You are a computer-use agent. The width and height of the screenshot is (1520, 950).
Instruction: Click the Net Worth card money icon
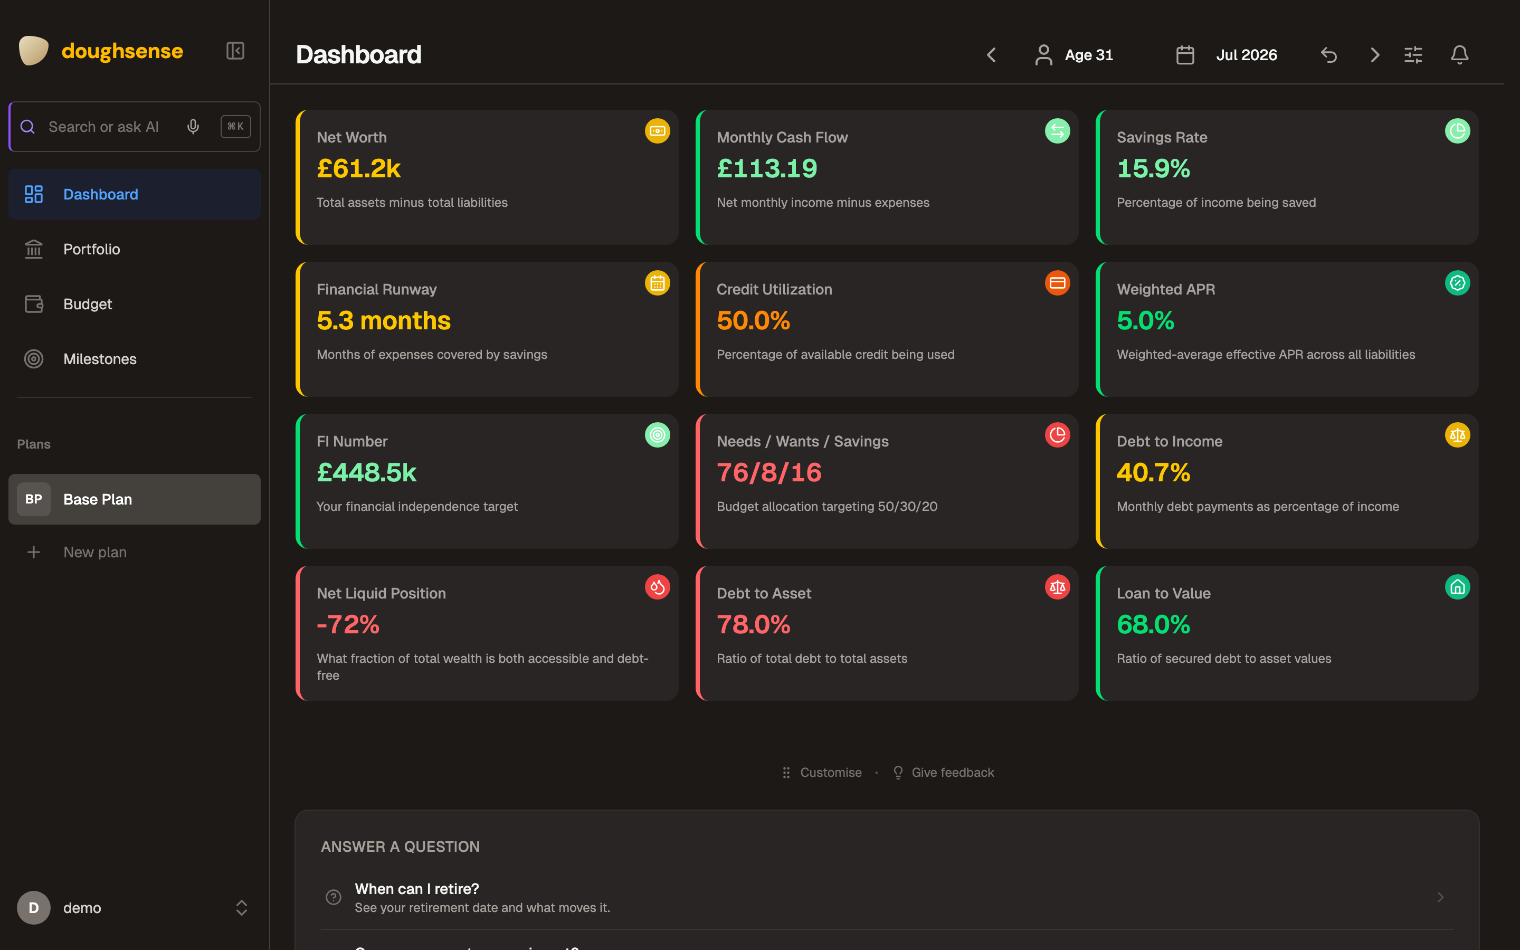coord(657,131)
